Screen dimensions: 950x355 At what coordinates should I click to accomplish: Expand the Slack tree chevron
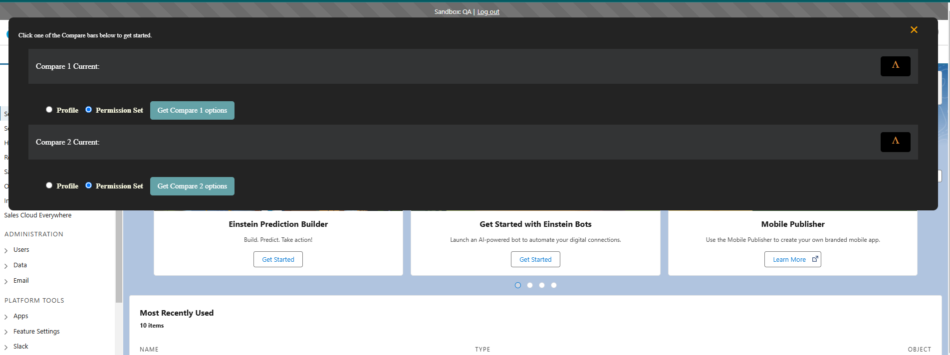pyautogui.click(x=6, y=347)
